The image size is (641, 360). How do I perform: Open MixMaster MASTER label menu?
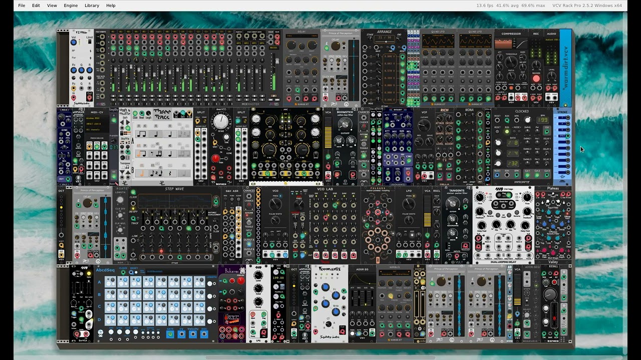click(274, 48)
